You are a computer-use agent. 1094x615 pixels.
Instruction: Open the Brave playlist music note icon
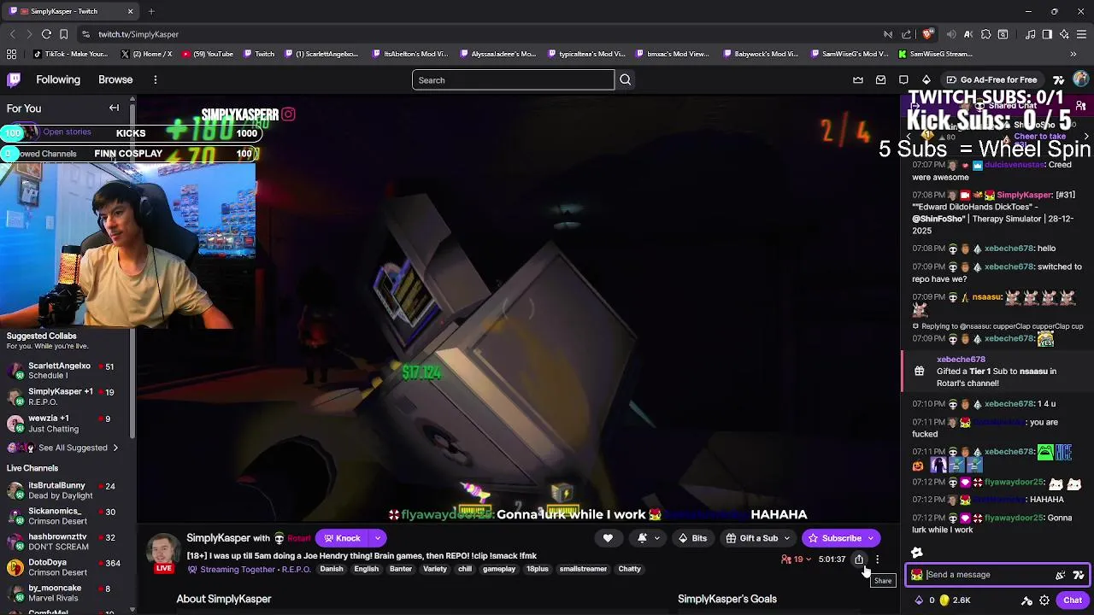[1030, 34]
